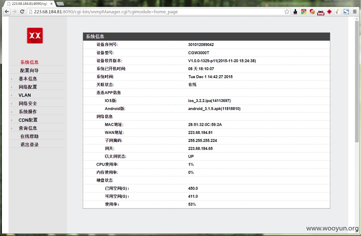Image resolution: width=361 pixels, height=236 pixels.
Task: Click the scrollbar up arrow
Action: click(x=357, y=19)
